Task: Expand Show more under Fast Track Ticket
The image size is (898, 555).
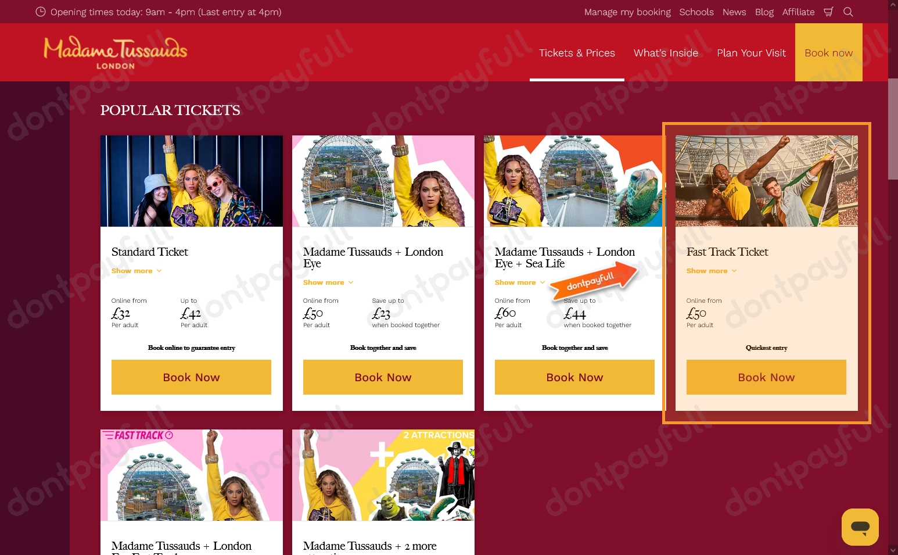Action: (712, 271)
